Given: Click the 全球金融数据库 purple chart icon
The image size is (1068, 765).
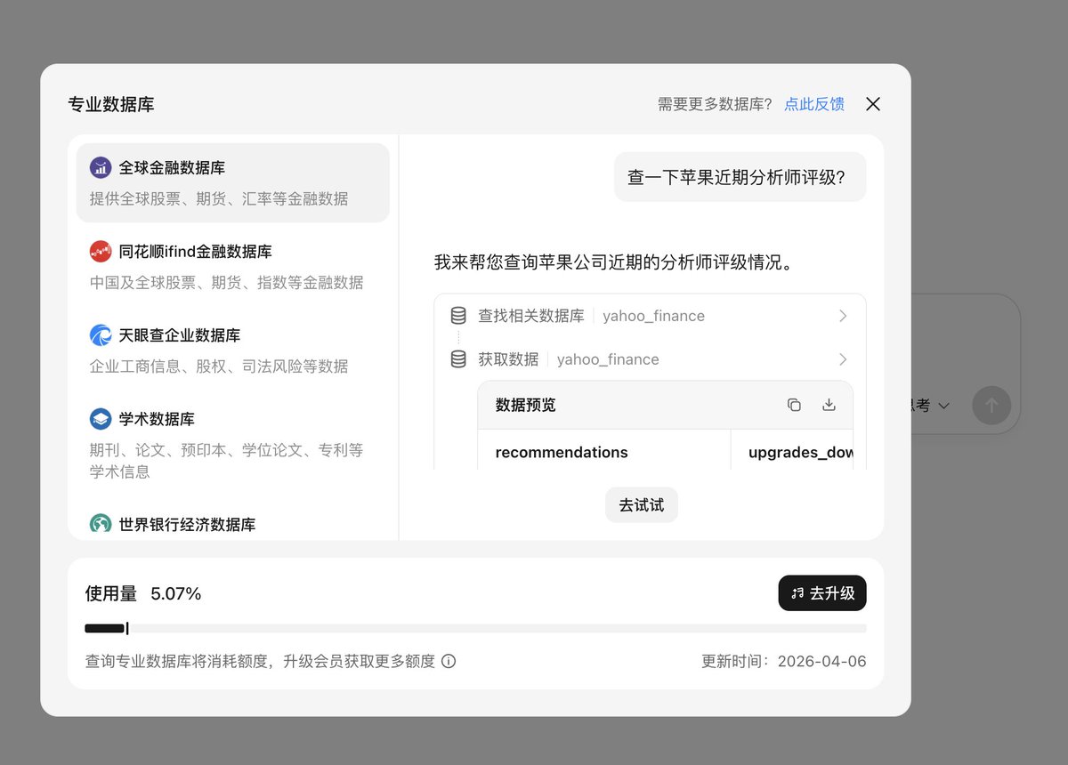Looking at the screenshot, I should tap(101, 167).
